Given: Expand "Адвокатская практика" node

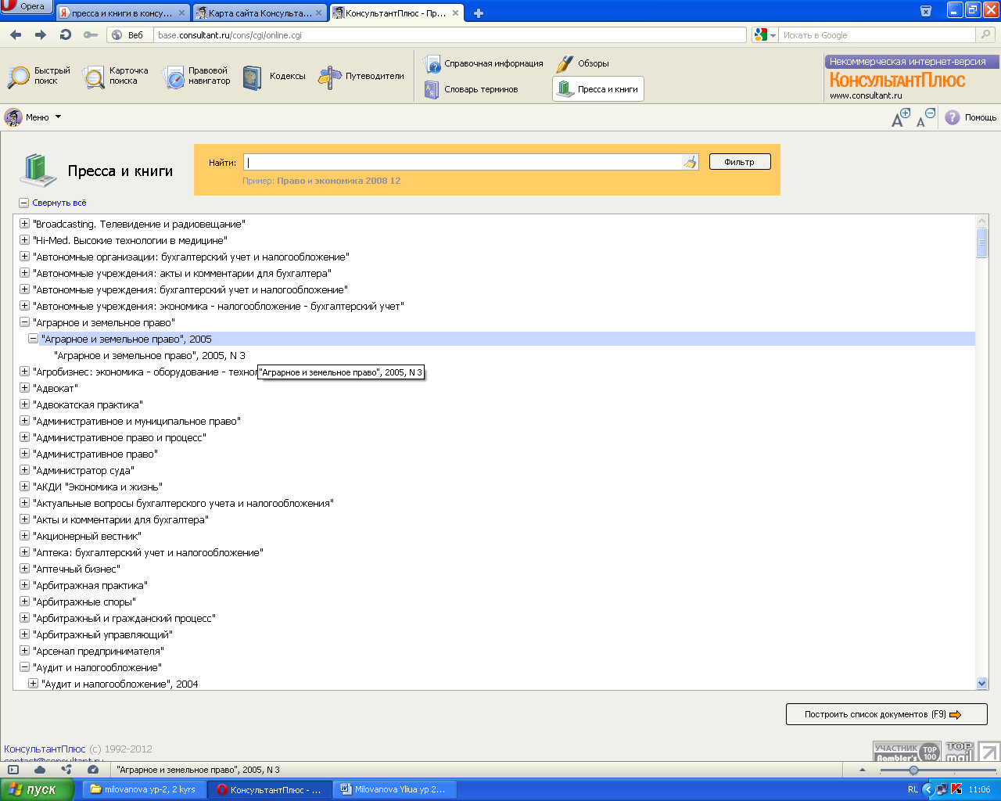Looking at the screenshot, I should (x=24, y=404).
